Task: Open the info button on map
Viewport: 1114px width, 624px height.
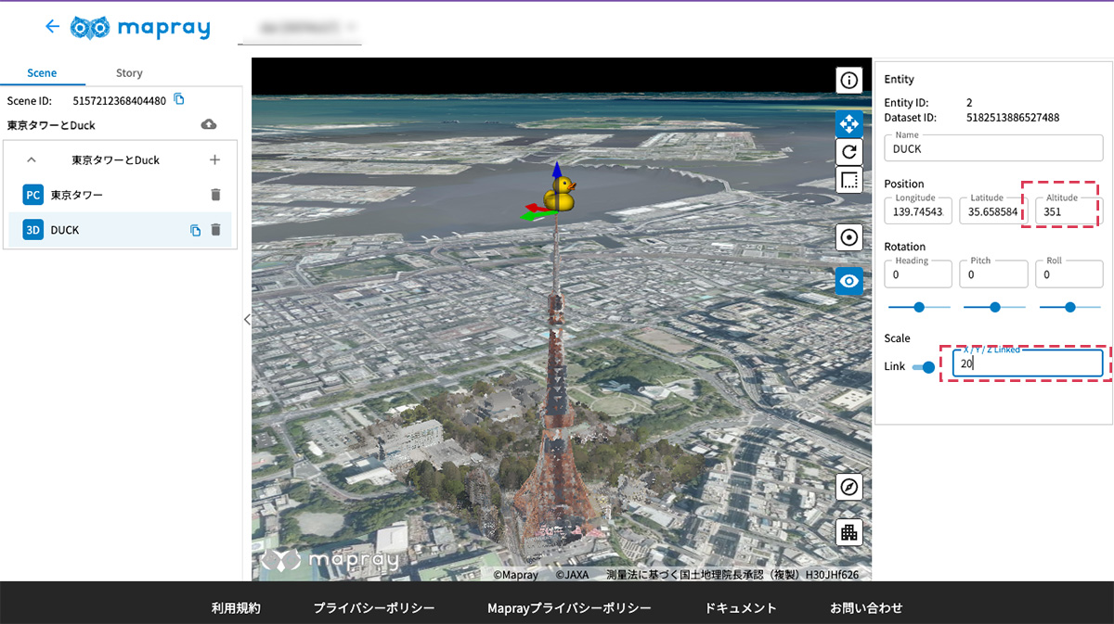Action: click(848, 81)
